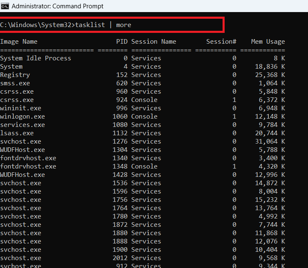The height and width of the screenshot is (268, 308).
Task: Click the memory value '6,948 K'
Action: pyautogui.click(x=272, y=108)
